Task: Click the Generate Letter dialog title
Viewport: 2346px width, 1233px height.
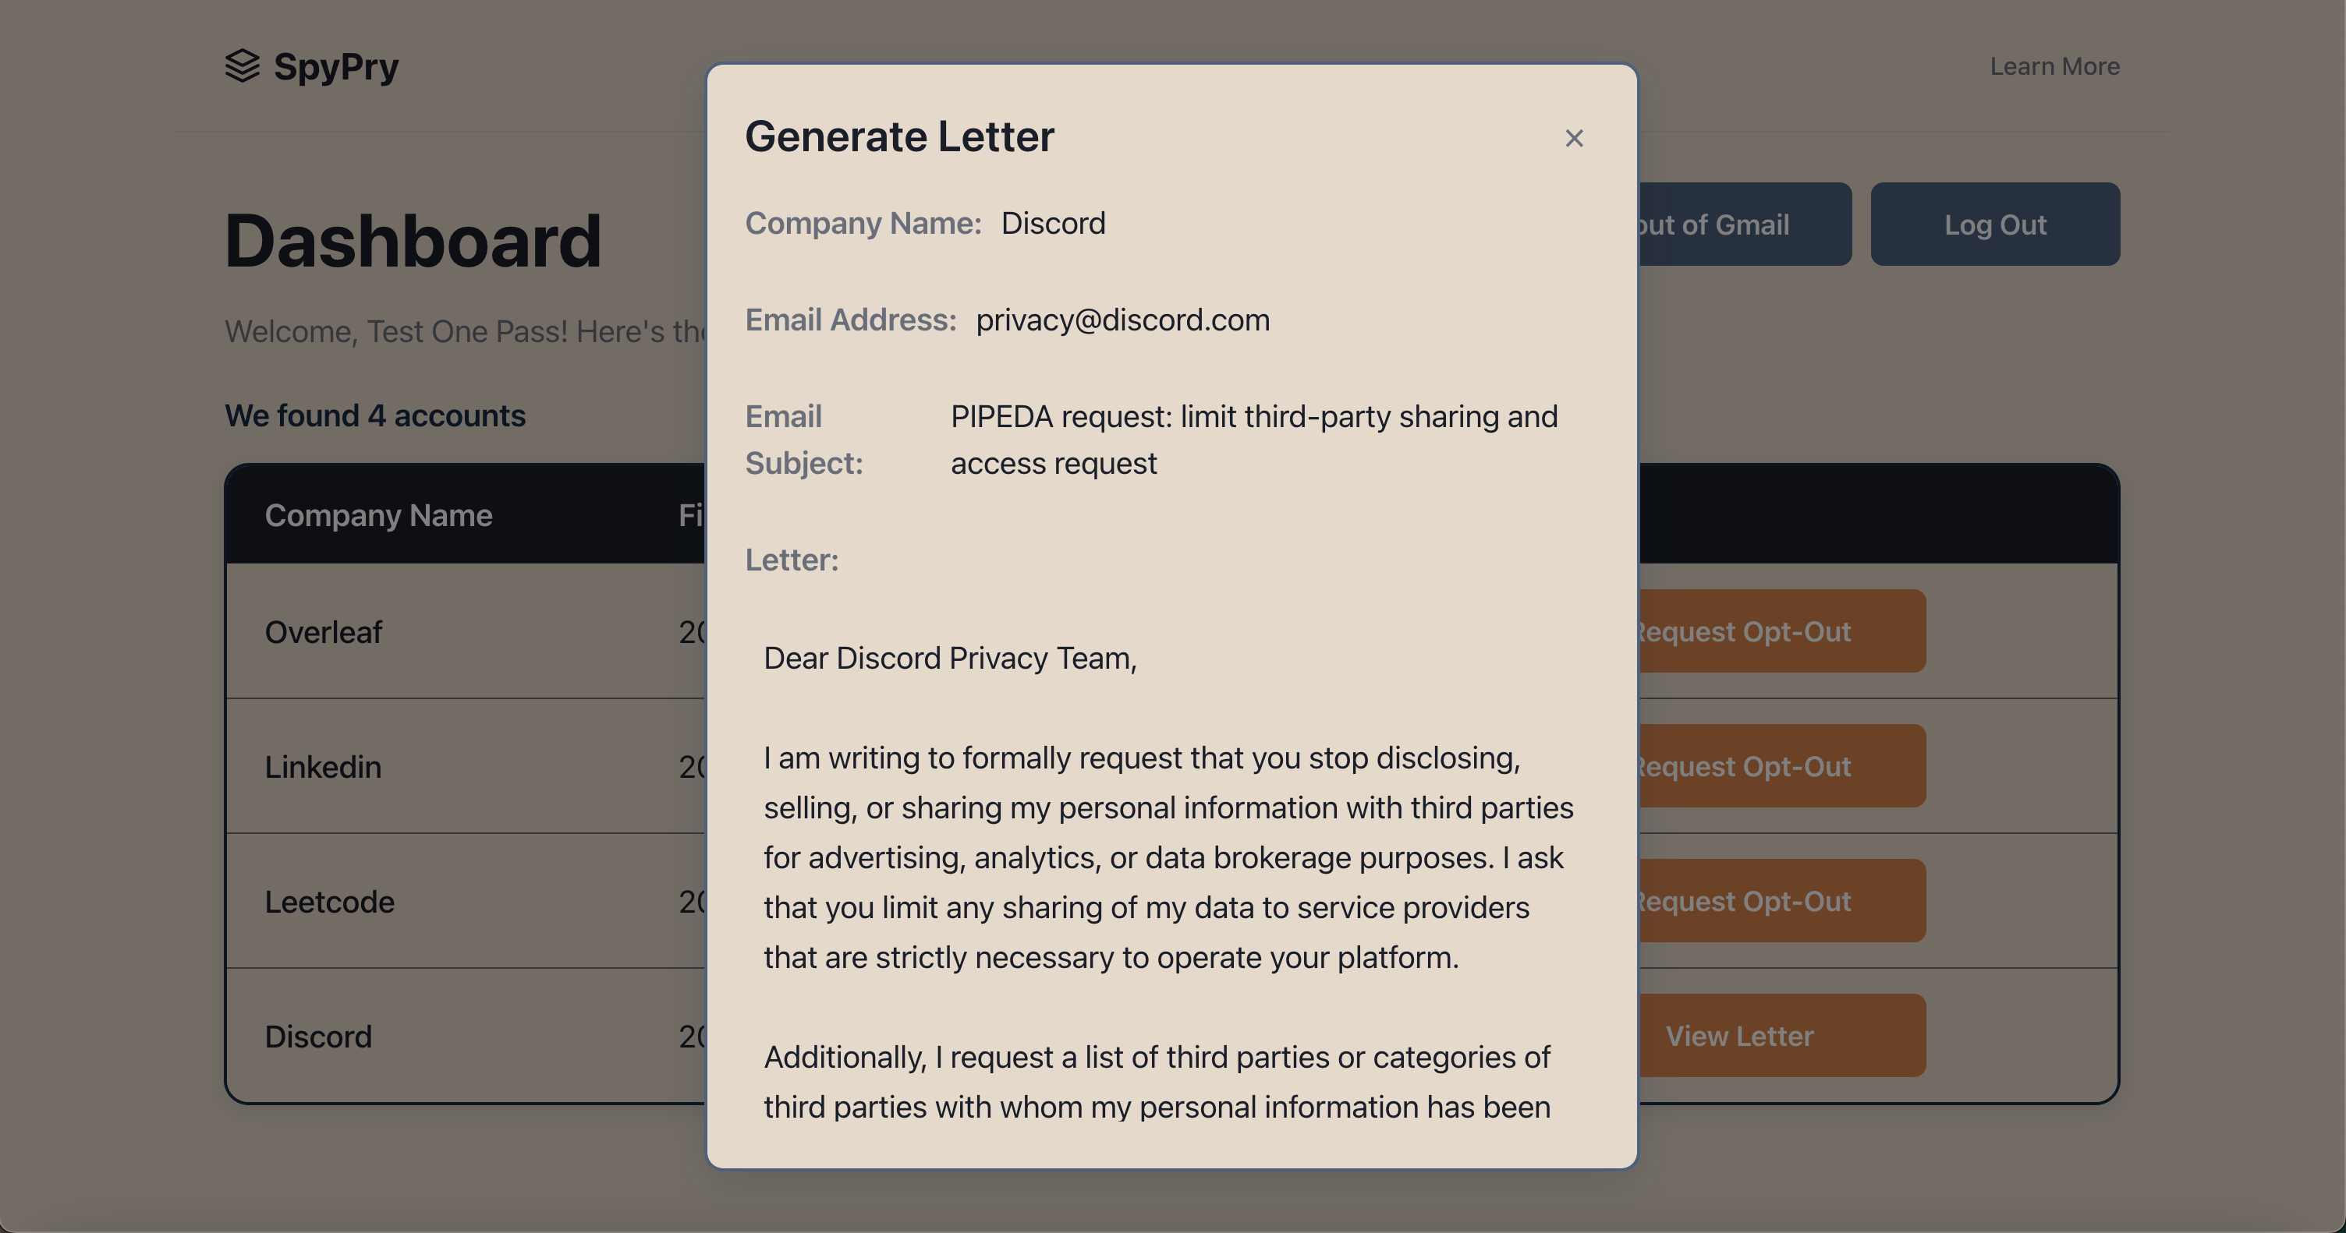Action: point(899,136)
